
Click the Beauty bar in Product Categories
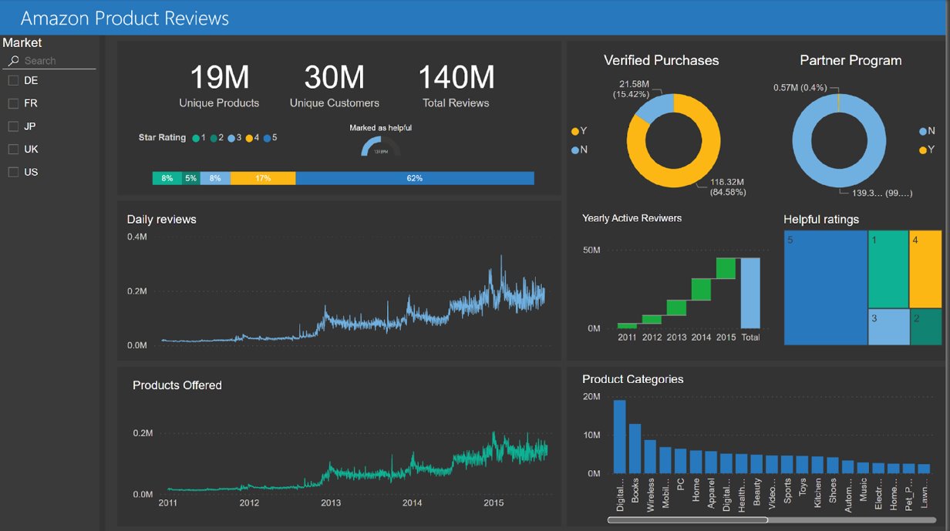[x=756, y=464]
